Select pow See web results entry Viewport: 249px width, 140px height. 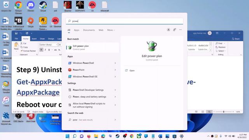(82, 120)
